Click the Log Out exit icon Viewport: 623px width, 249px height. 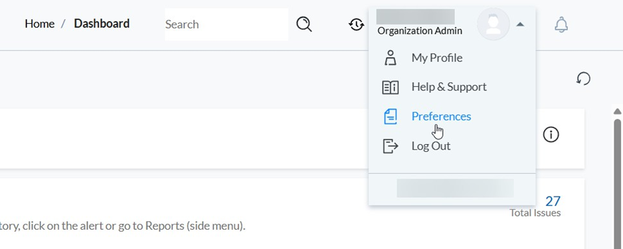point(390,146)
